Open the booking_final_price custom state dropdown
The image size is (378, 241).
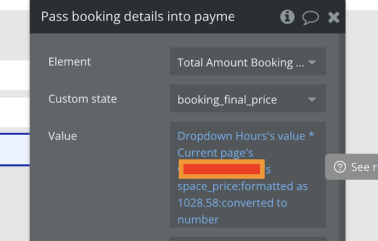coord(248,99)
